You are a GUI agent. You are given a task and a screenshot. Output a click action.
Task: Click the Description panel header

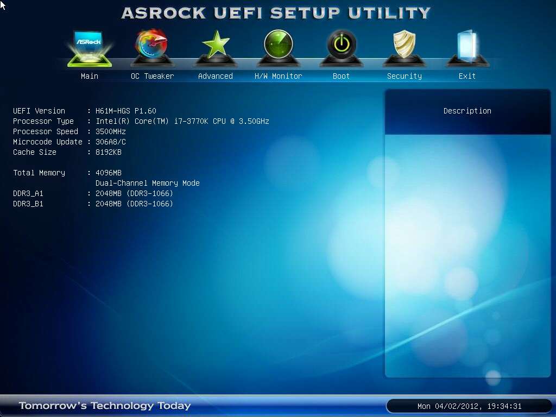(x=467, y=111)
